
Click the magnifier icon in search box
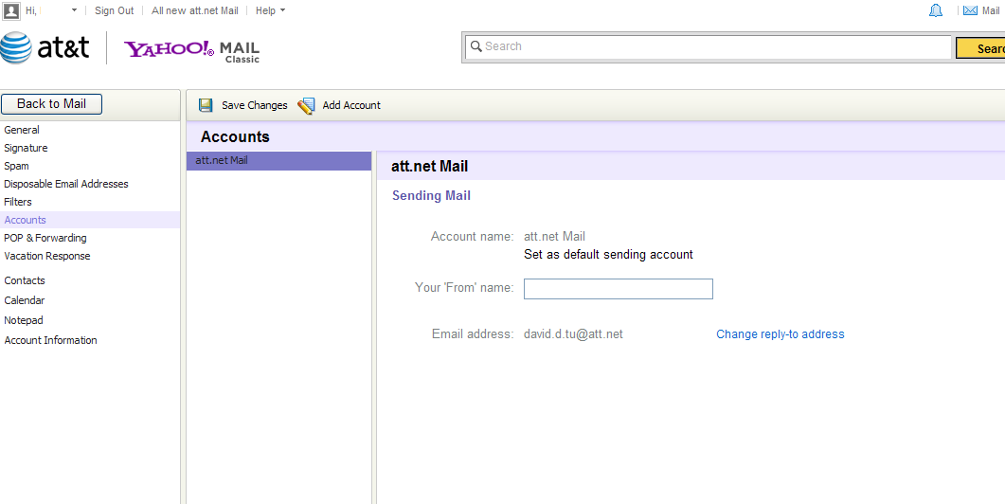coord(475,46)
